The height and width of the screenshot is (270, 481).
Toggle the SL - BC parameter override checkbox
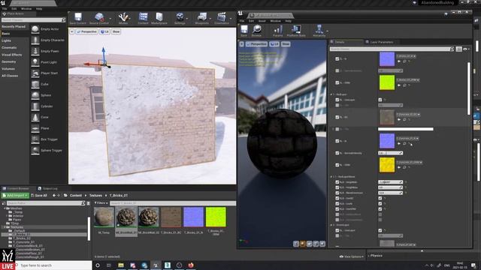(x=337, y=117)
